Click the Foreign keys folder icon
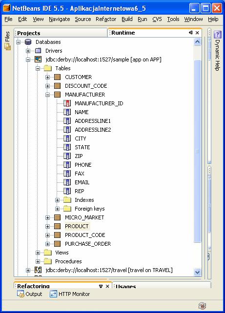Image resolution: width=225 pixels, height=313 pixels. pos(67,209)
